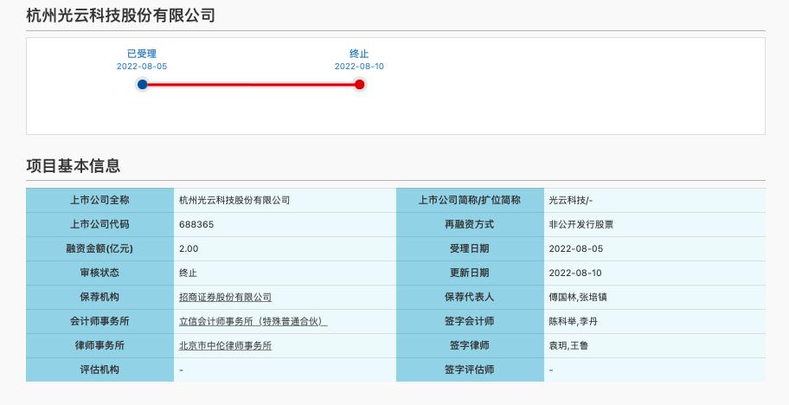The image size is (789, 405).
Task: Select the 受理日期 value 2022-08-05
Action: (575, 248)
